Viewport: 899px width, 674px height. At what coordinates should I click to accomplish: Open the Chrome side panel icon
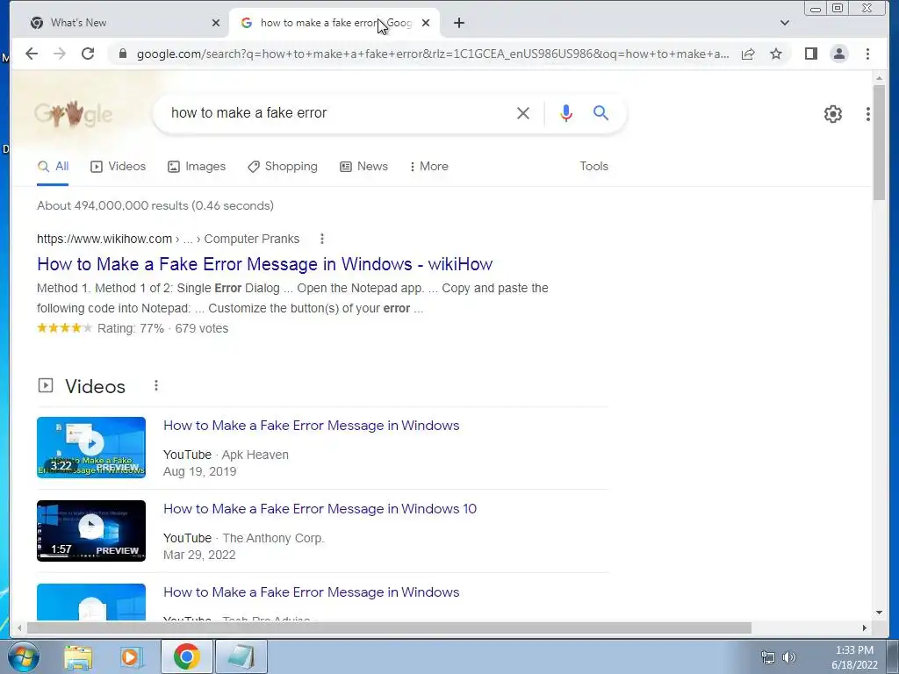[810, 54]
